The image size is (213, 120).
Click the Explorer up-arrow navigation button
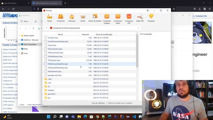[x=34, y=29]
